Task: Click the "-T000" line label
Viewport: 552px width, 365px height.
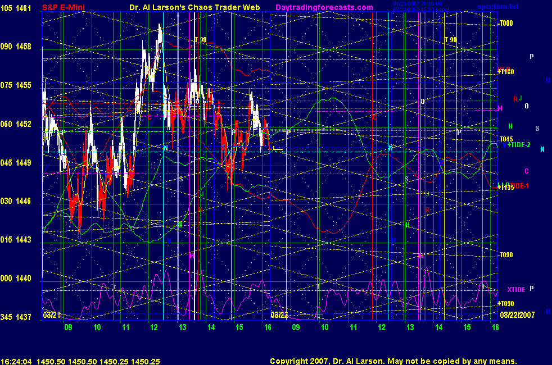Action: [x=505, y=23]
